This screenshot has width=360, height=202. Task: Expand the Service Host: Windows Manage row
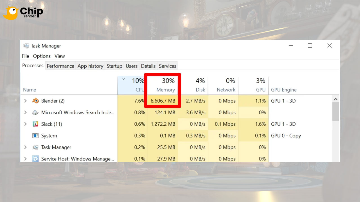(25, 159)
